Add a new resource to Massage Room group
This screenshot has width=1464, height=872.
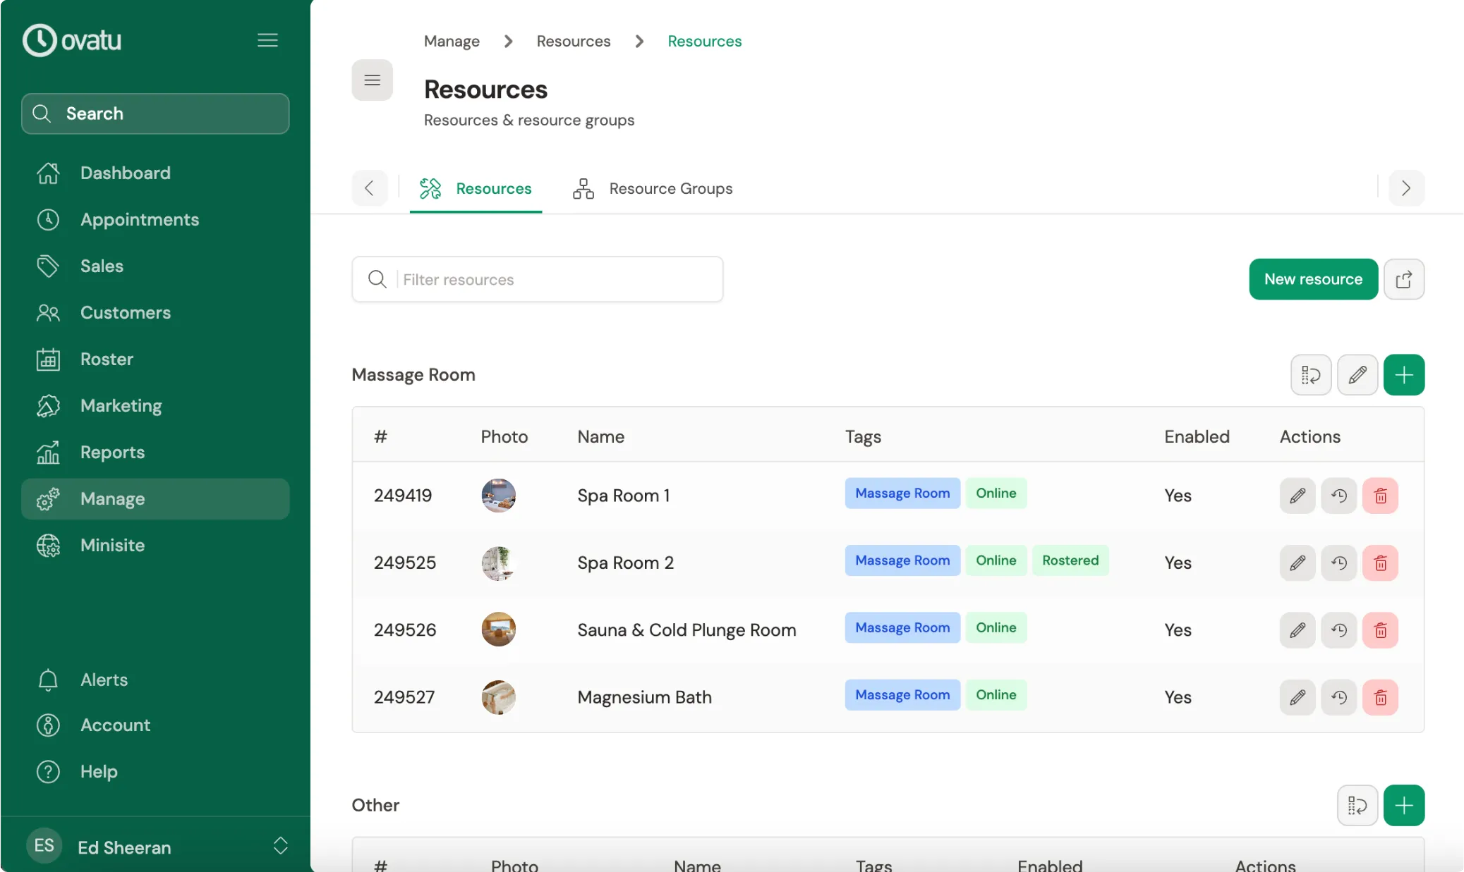point(1404,374)
